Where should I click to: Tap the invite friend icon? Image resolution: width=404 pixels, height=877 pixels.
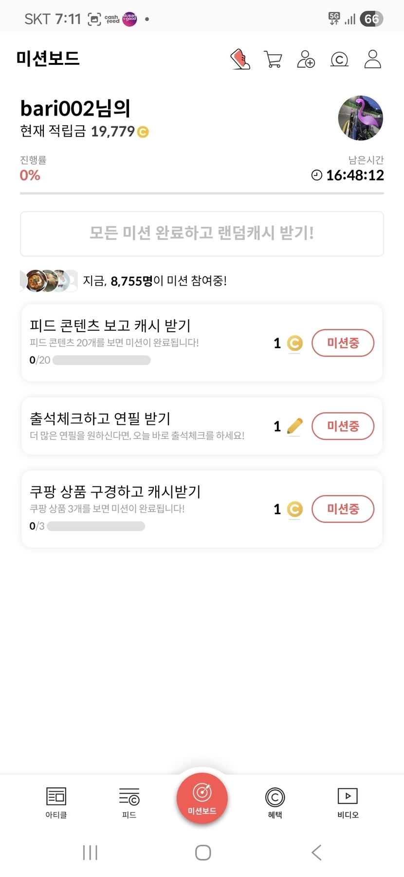(x=306, y=60)
